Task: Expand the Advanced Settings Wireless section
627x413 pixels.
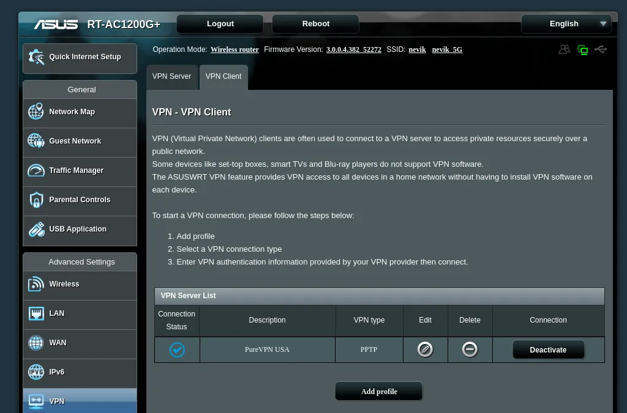Action: pyautogui.click(x=64, y=283)
